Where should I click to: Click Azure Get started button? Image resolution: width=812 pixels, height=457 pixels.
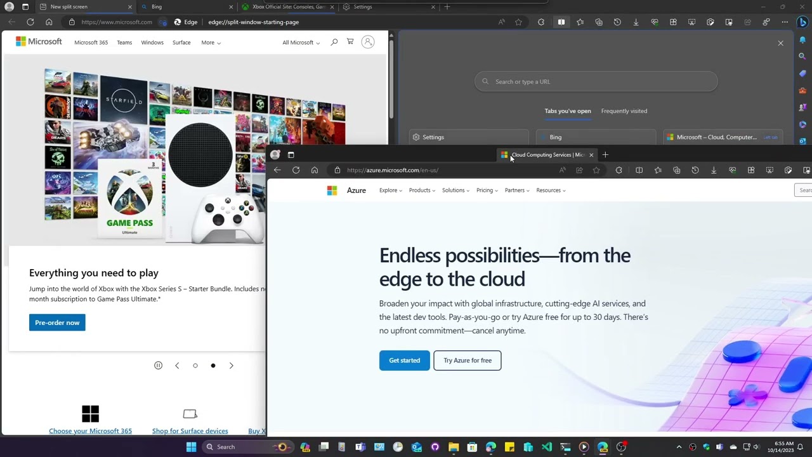[405, 361]
